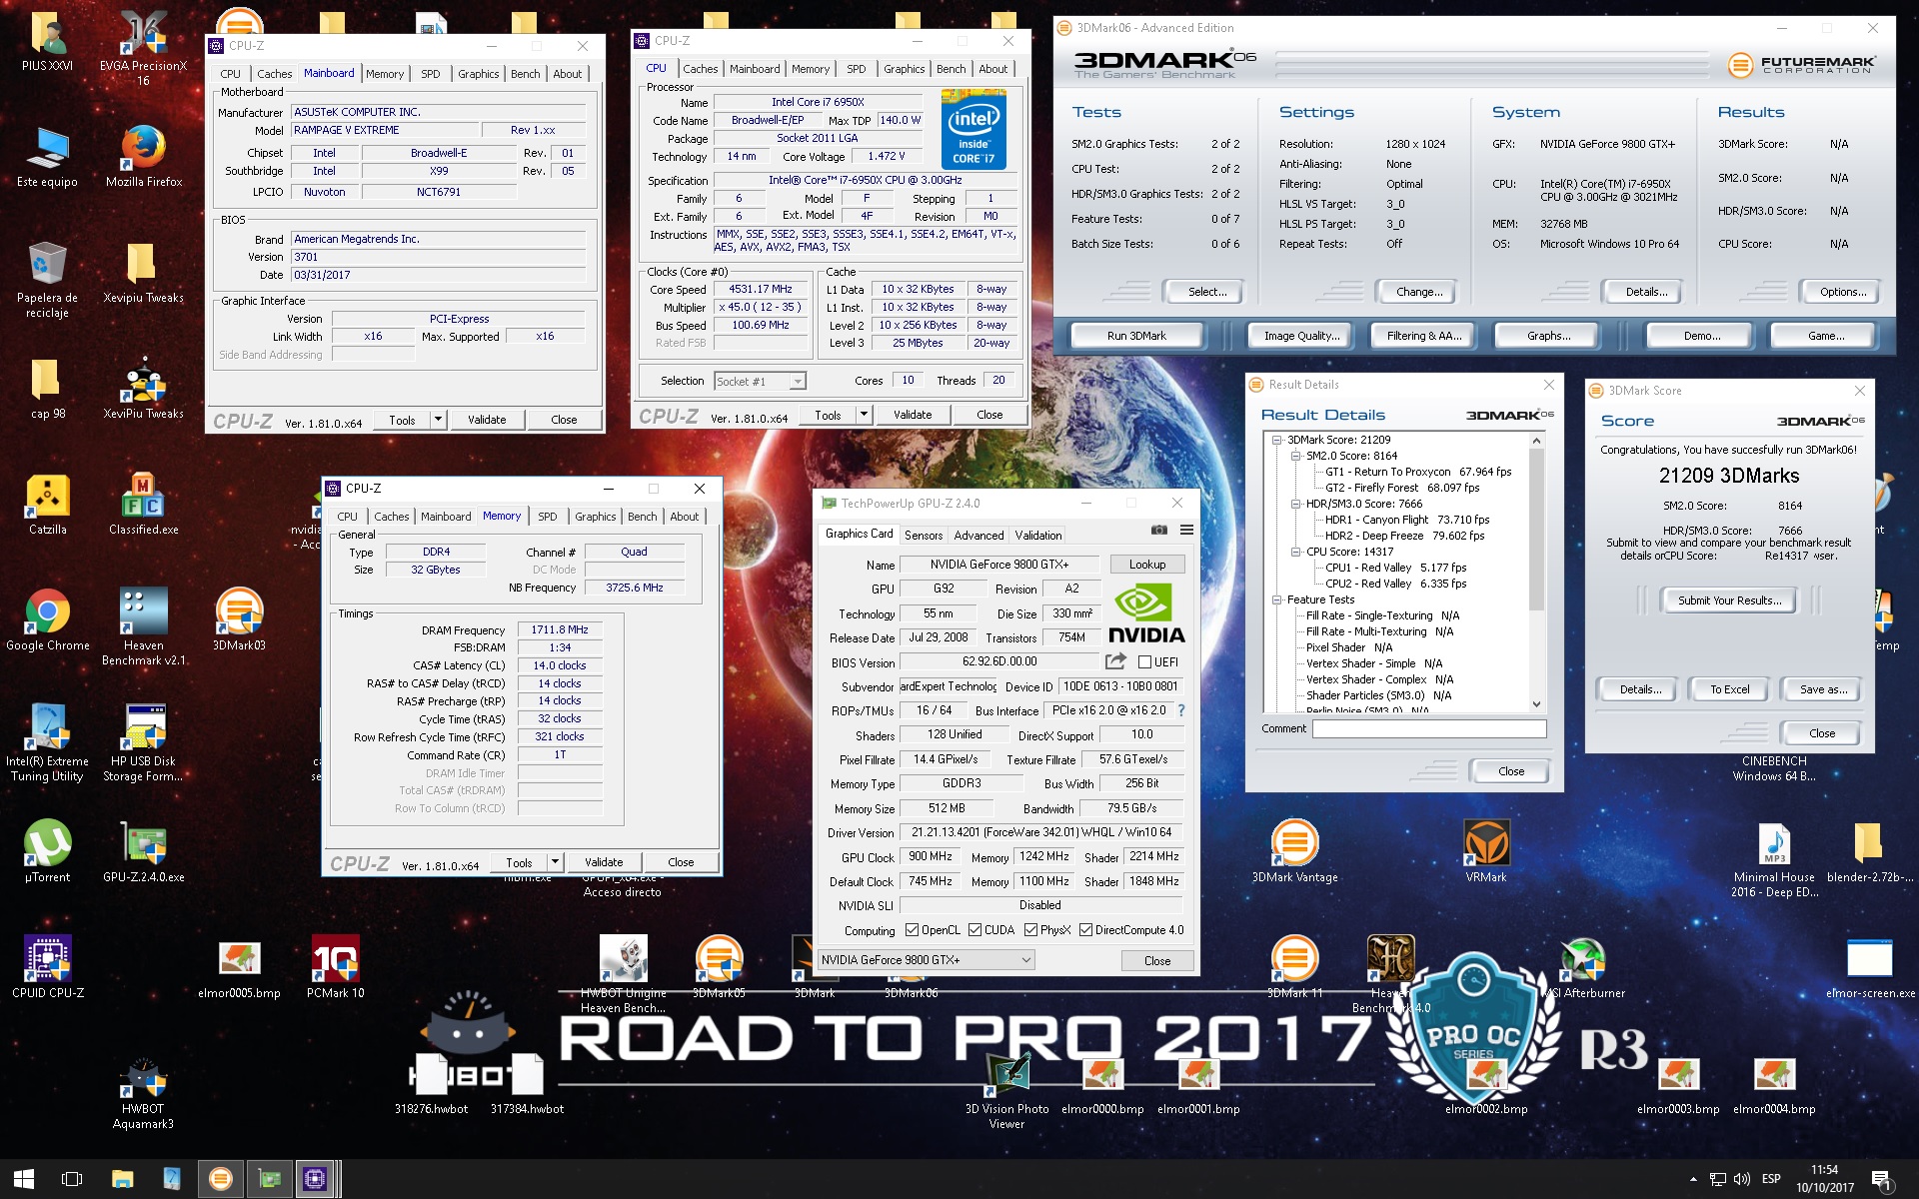Collapse HDR/SM3.0 Score 7666 node

1295,504
